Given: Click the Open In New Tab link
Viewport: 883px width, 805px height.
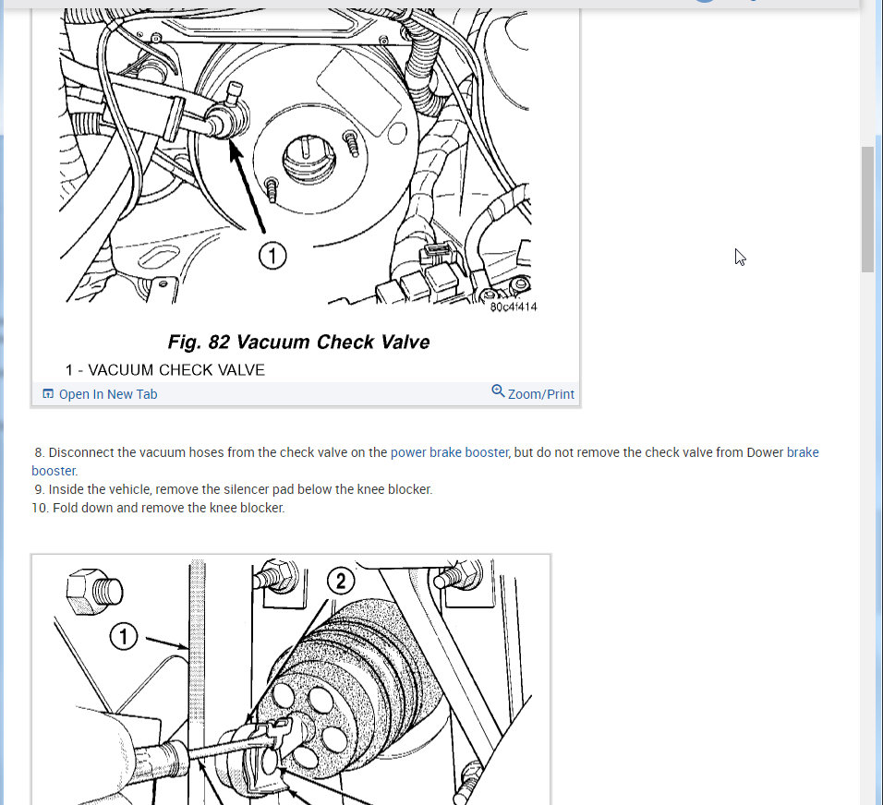Looking at the screenshot, I should coord(107,394).
